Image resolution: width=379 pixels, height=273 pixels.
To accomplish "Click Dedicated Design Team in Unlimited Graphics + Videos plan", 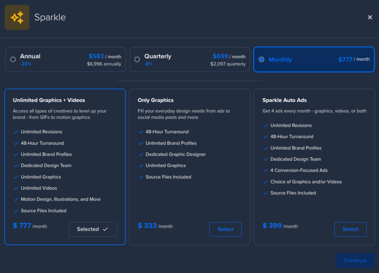I will 46,166.
